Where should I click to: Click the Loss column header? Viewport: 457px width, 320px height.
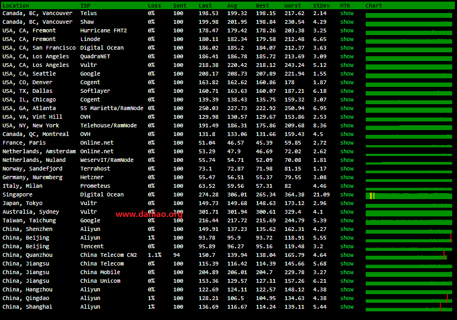coord(154,5)
